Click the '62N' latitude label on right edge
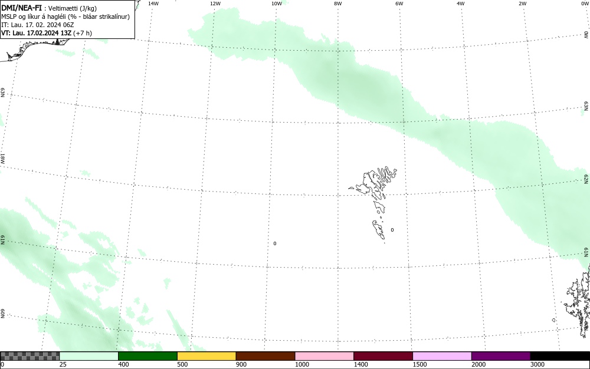 (x=586, y=179)
